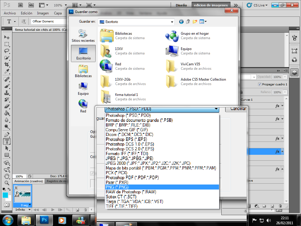Select the Hand tool

[x=7, y=176]
